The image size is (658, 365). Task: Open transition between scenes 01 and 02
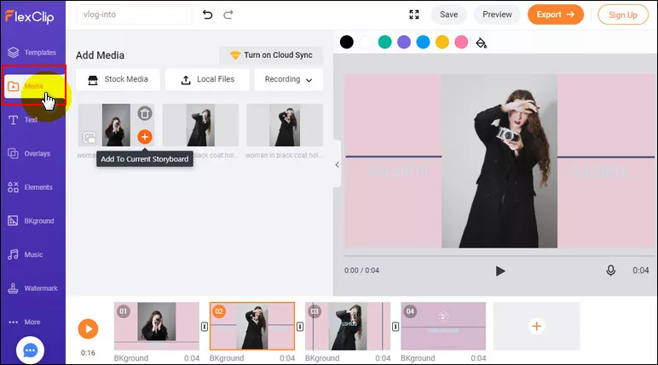click(x=205, y=327)
